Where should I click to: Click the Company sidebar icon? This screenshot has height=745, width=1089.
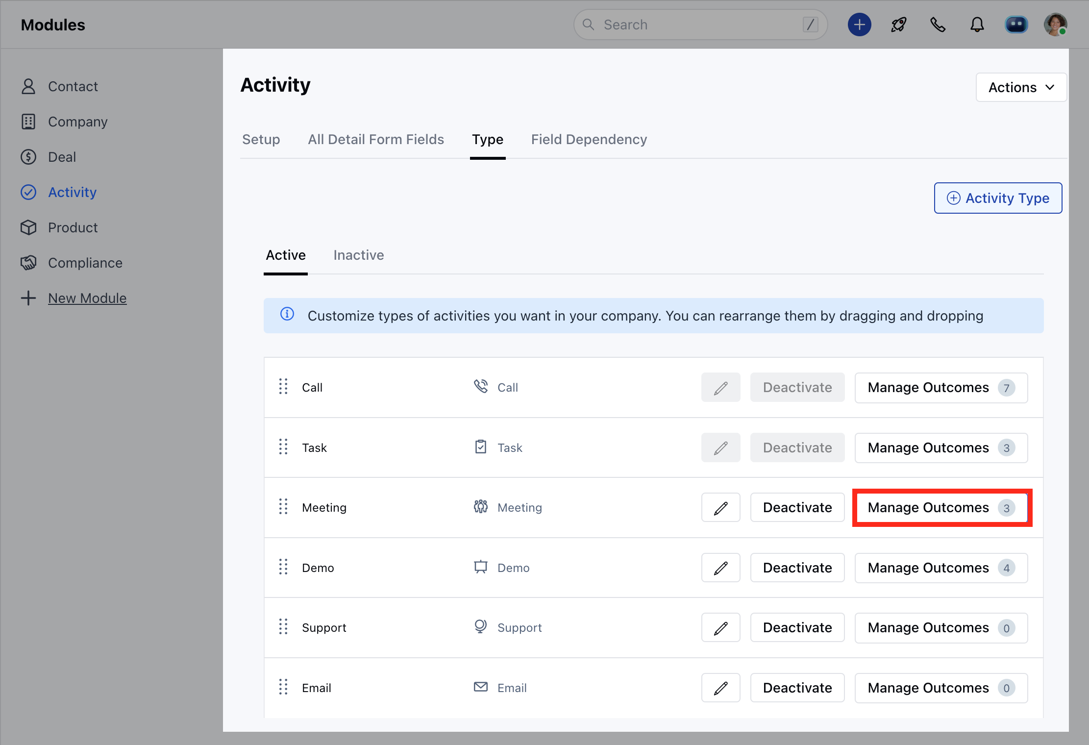(28, 122)
